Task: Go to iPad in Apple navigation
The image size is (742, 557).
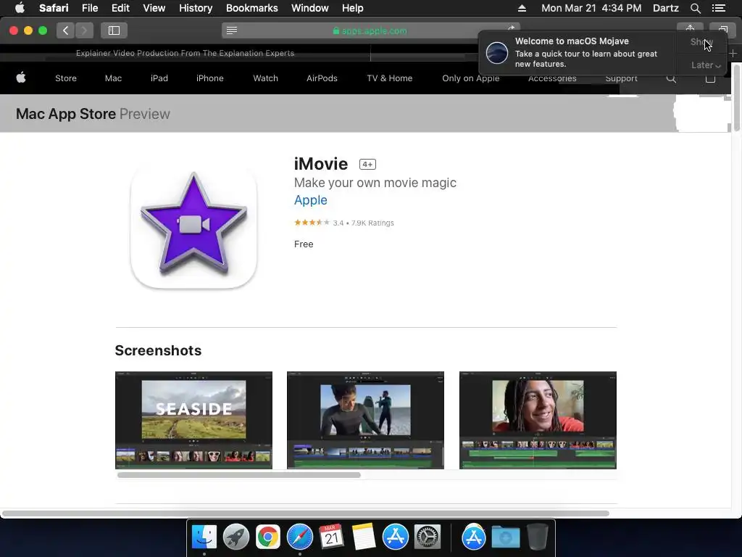Action: (x=159, y=78)
